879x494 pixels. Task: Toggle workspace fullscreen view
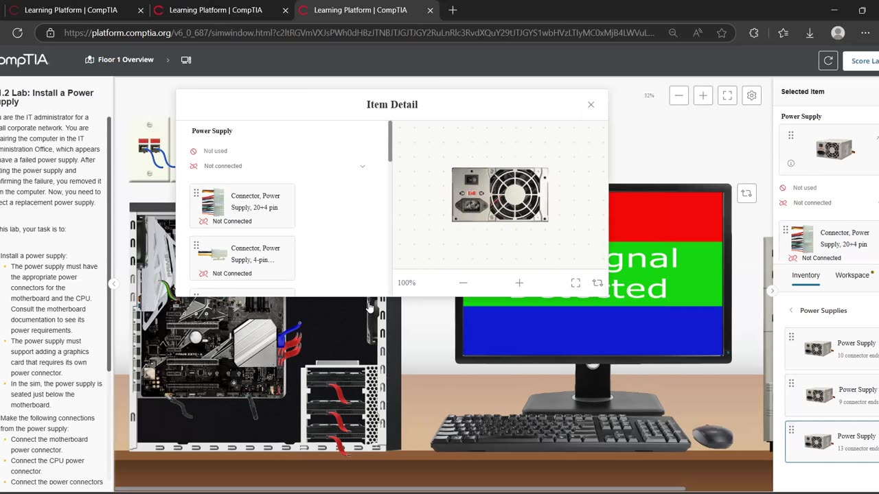pos(727,96)
